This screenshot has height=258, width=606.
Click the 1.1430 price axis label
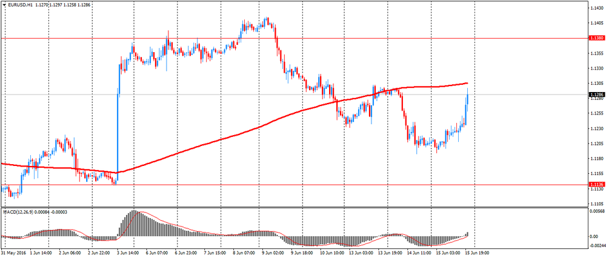point(596,8)
